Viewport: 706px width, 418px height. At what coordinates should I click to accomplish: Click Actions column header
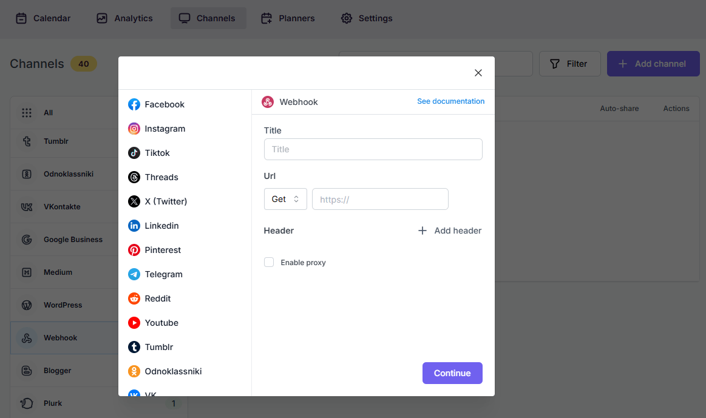tap(676, 109)
